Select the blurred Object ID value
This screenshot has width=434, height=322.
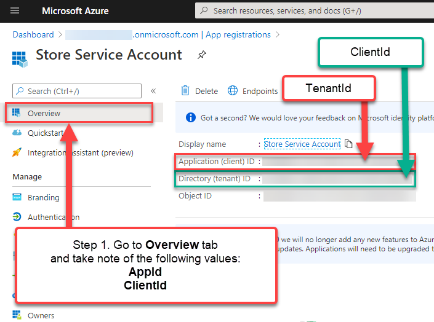(340, 196)
